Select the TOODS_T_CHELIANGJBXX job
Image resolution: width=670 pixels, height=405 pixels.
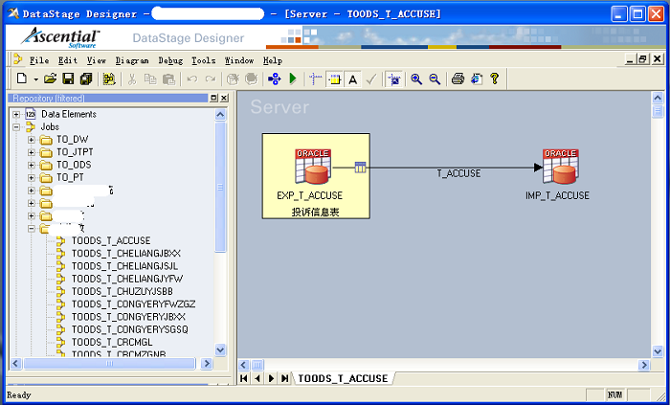coord(126,254)
